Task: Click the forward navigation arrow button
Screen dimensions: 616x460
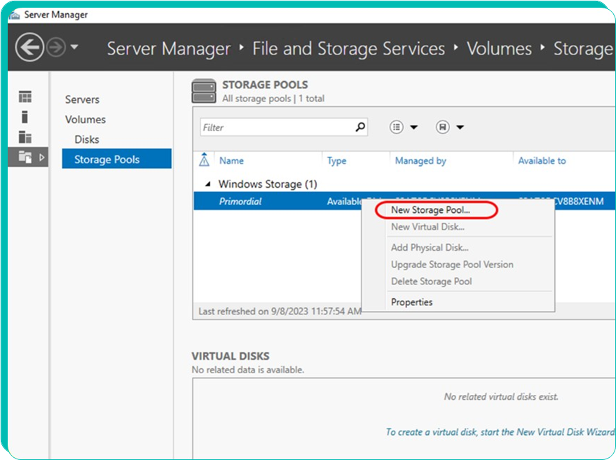Action: click(56, 48)
